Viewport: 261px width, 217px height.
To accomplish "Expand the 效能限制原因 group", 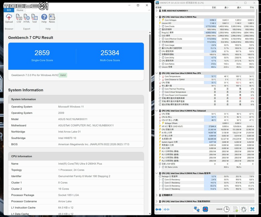I will click(x=157, y=201).
